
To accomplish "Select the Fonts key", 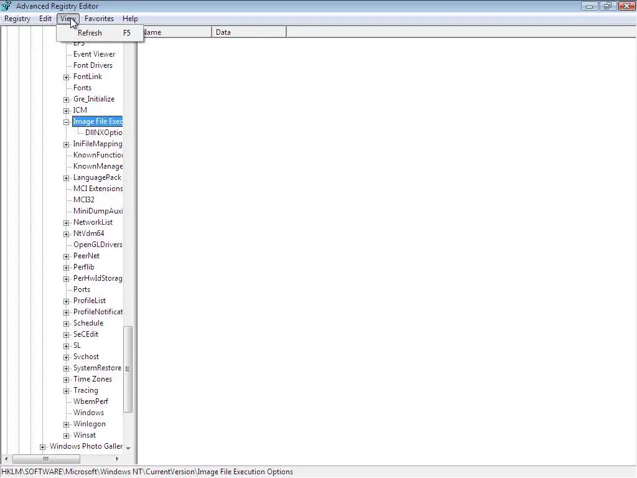I will pyautogui.click(x=83, y=88).
